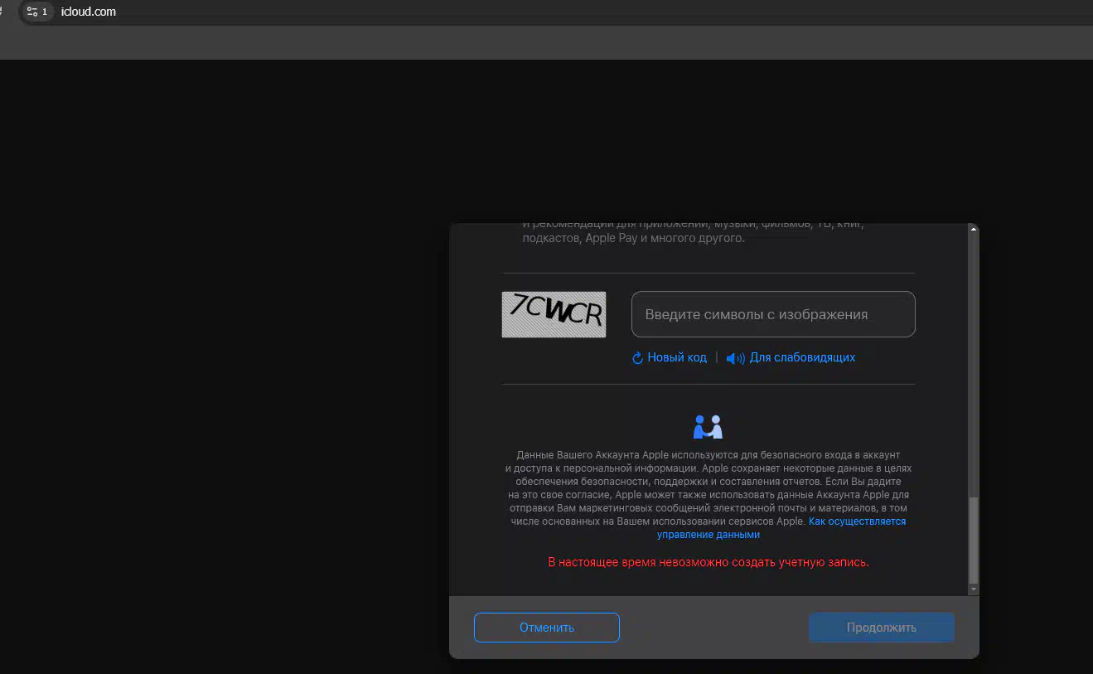Click the dialog scrollbar up arrow
Viewport: 1093px width, 674px height.
[974, 229]
